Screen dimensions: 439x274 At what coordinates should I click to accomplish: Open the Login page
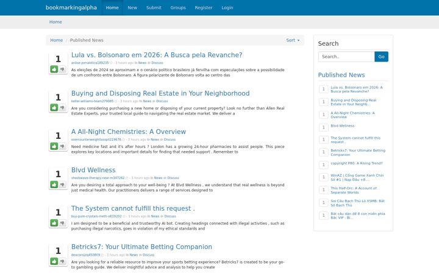coord(227,7)
